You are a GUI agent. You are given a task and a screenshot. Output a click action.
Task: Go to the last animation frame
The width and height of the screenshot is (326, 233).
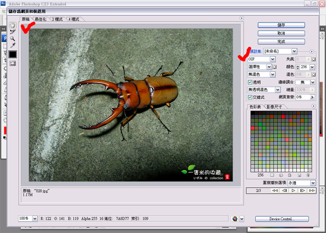(x=312, y=191)
